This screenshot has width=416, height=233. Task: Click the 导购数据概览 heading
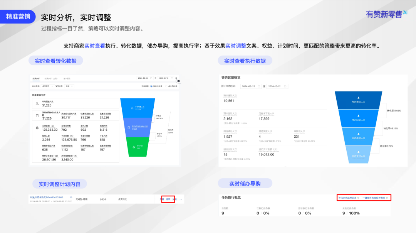coord(231,78)
